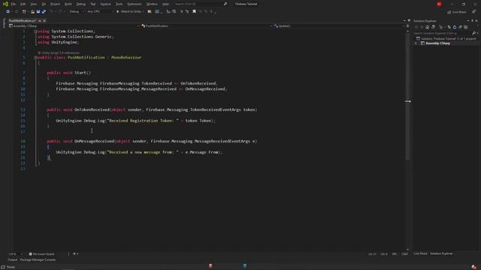Open the Package Manager Console tab
This screenshot has width=481, height=270.
tap(38, 260)
